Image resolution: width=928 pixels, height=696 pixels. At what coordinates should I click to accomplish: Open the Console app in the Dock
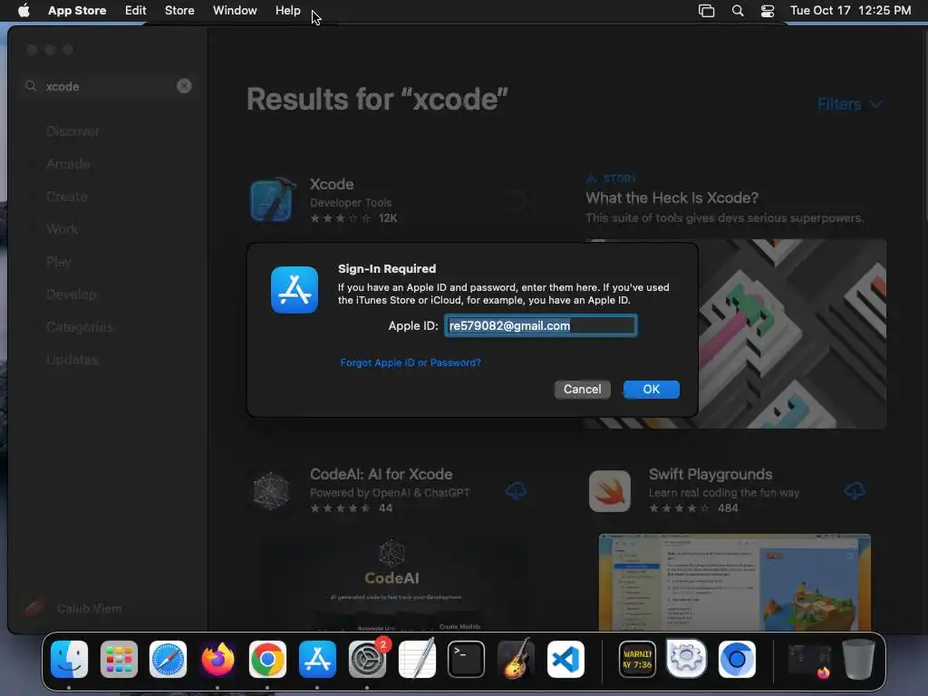(637, 660)
